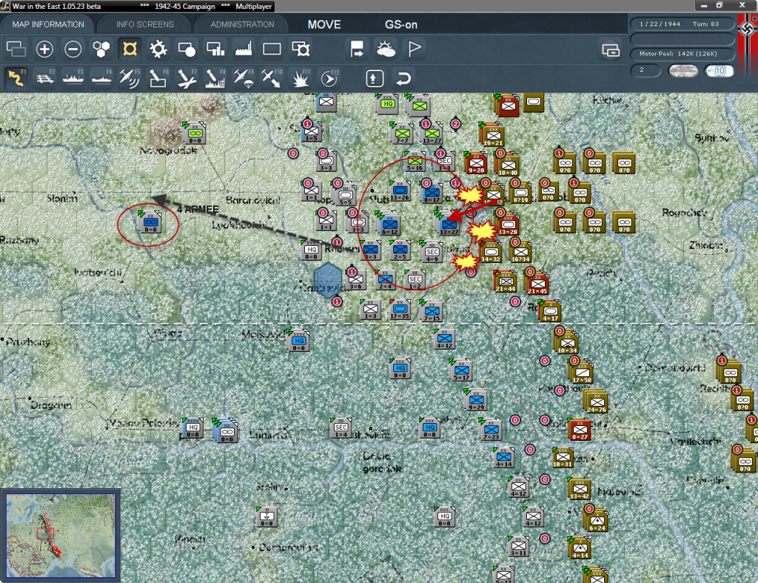
Task: Select the Soviet 14=32 armored unit
Action: (x=490, y=252)
